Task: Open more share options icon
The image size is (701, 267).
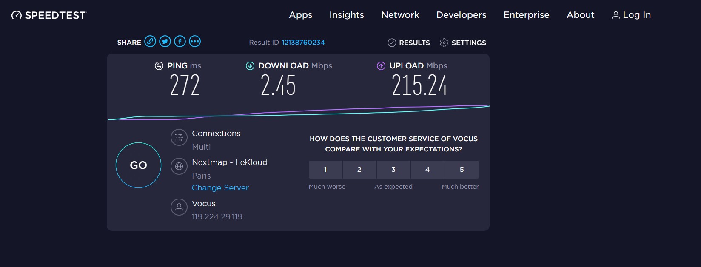Action: (x=195, y=41)
